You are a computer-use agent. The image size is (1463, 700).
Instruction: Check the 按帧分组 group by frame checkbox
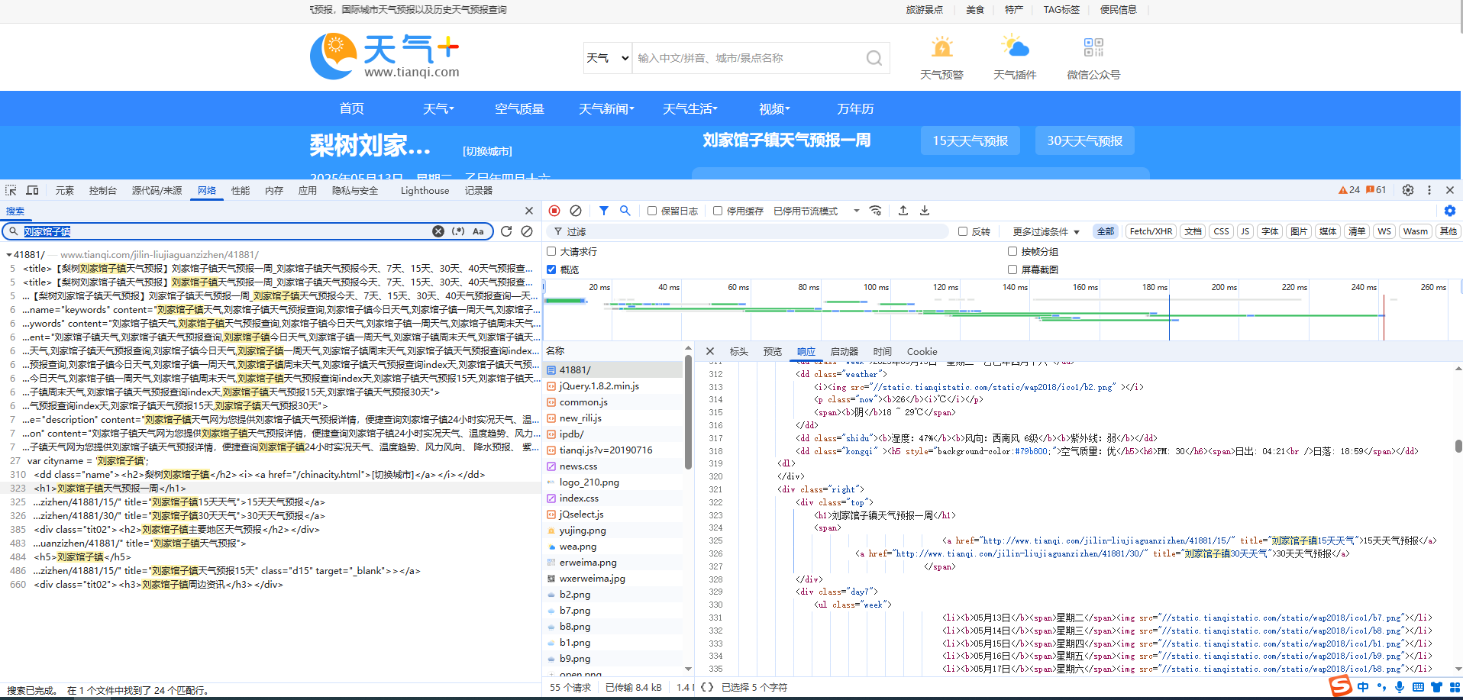(1012, 251)
